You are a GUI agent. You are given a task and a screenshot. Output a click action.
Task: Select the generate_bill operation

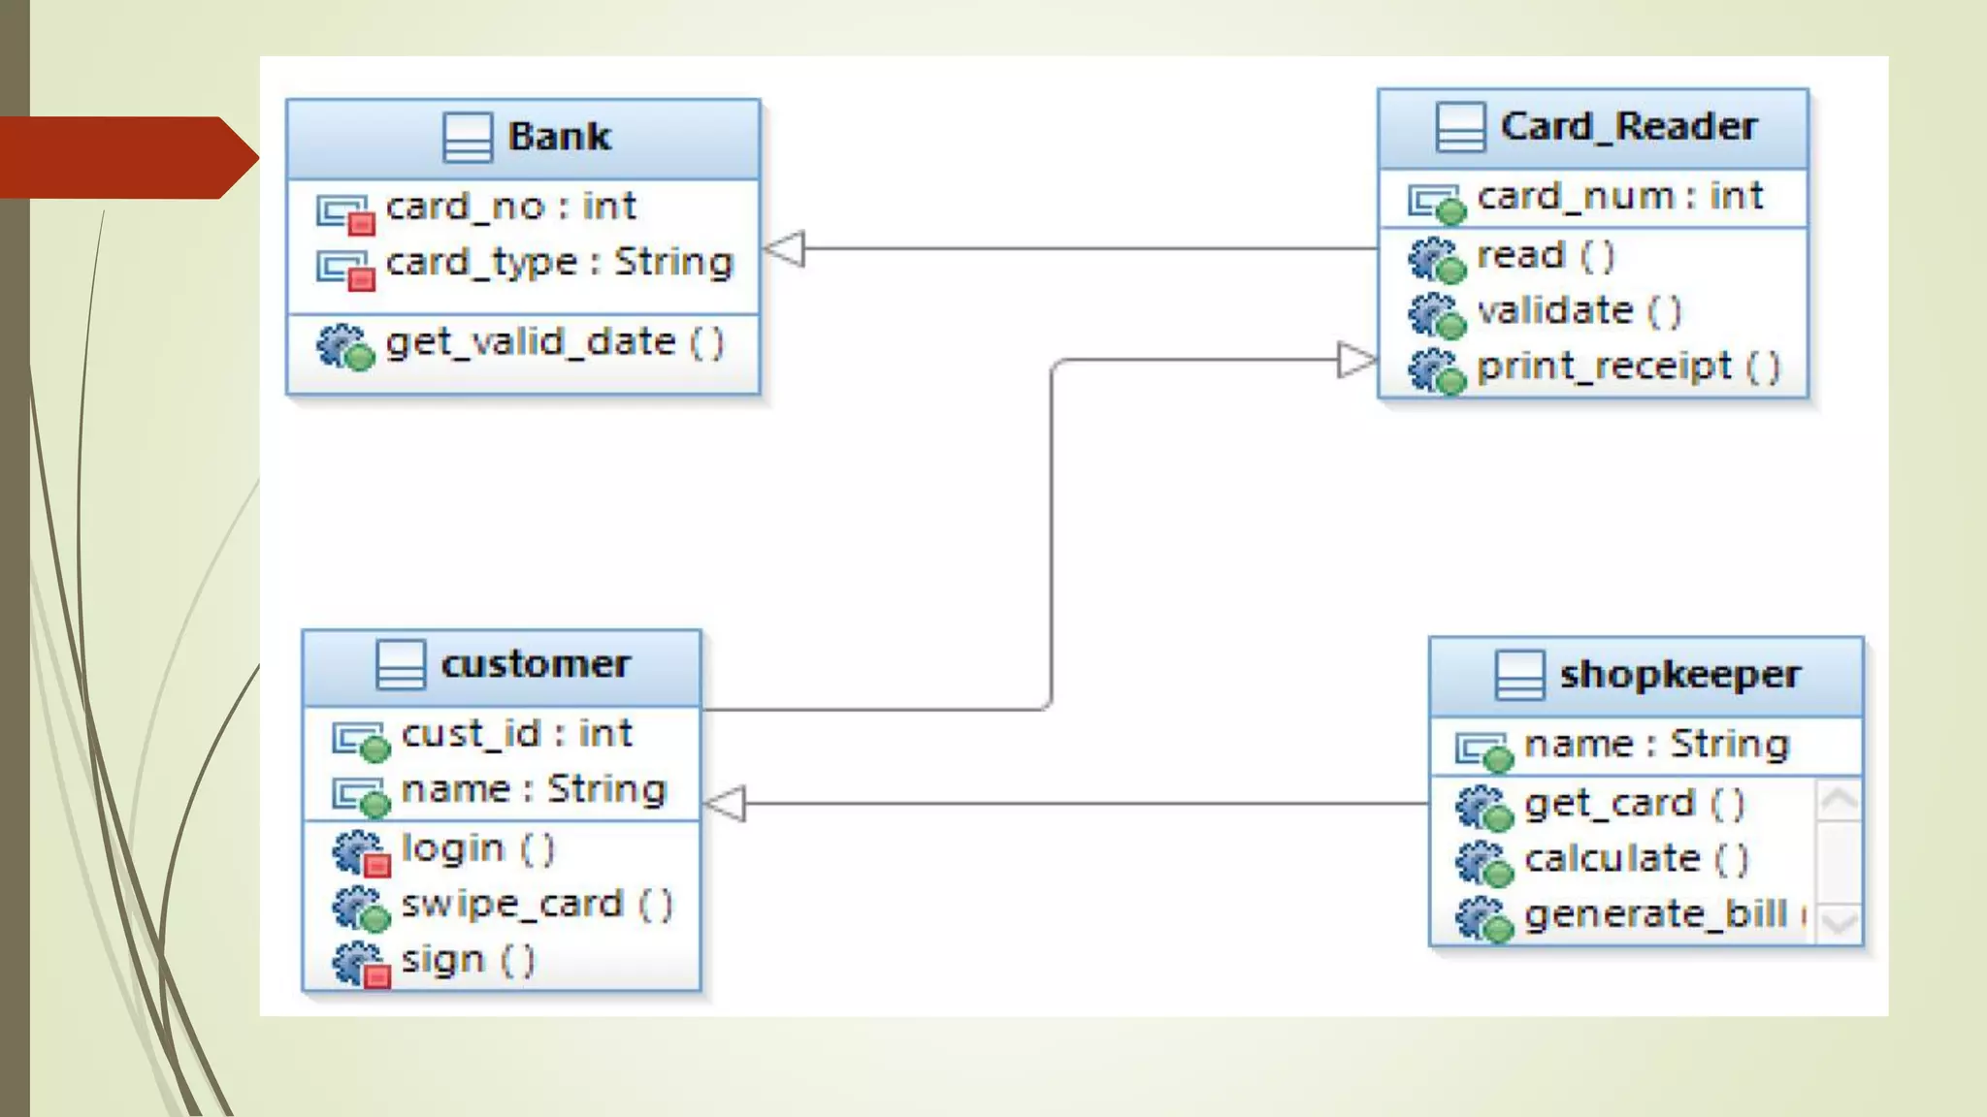pos(1655,914)
